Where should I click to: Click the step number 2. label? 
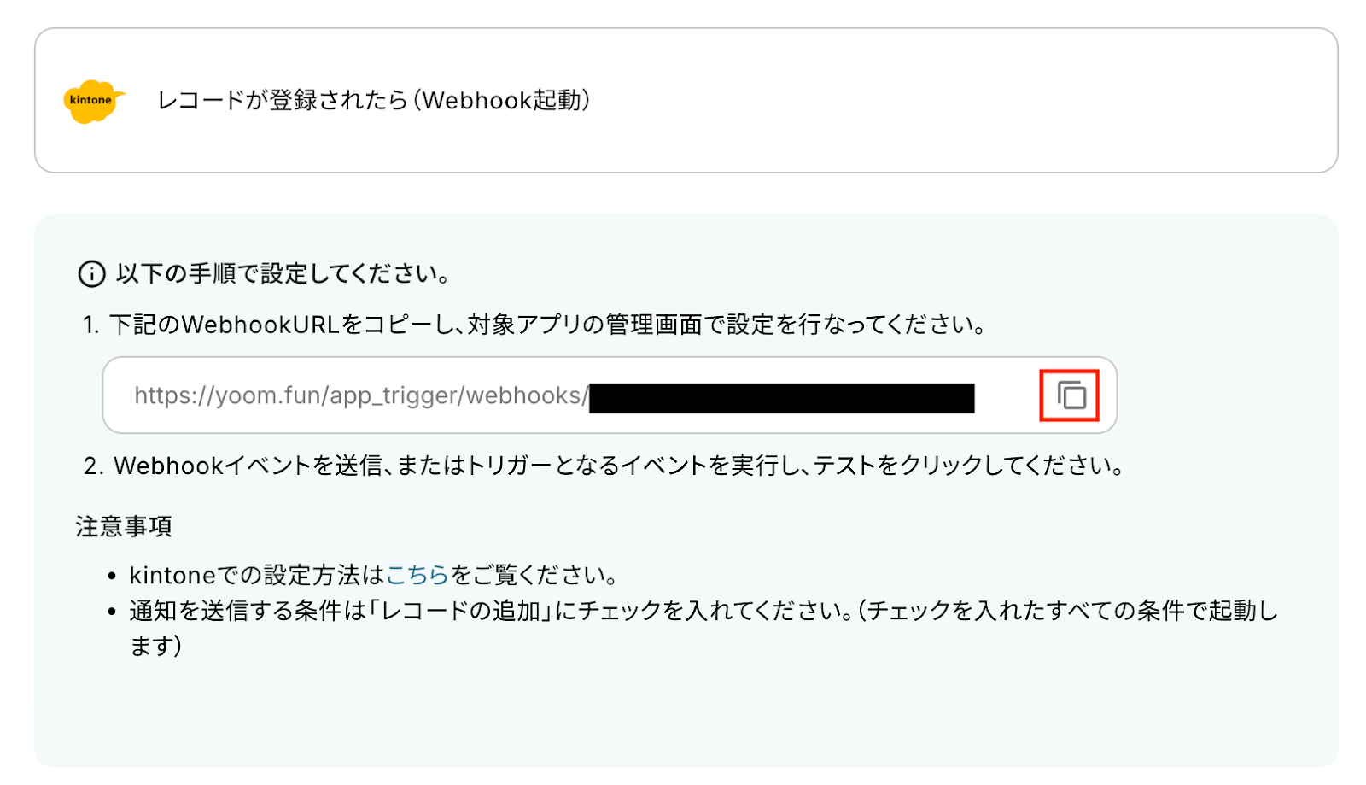click(x=94, y=466)
